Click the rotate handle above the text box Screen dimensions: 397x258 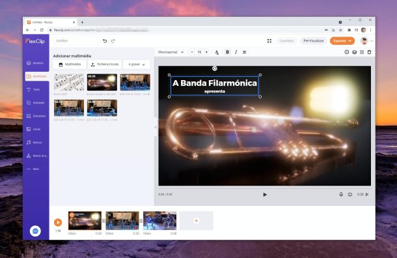(x=215, y=68)
